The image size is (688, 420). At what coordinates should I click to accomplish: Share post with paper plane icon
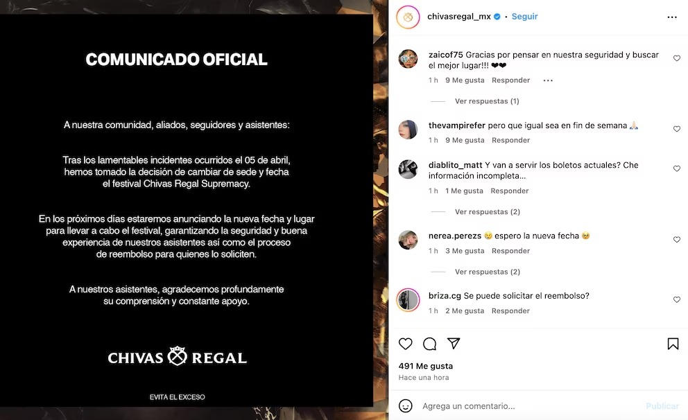click(x=454, y=343)
